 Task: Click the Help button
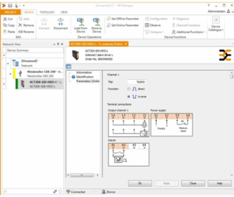pyautogui.click(x=220, y=183)
